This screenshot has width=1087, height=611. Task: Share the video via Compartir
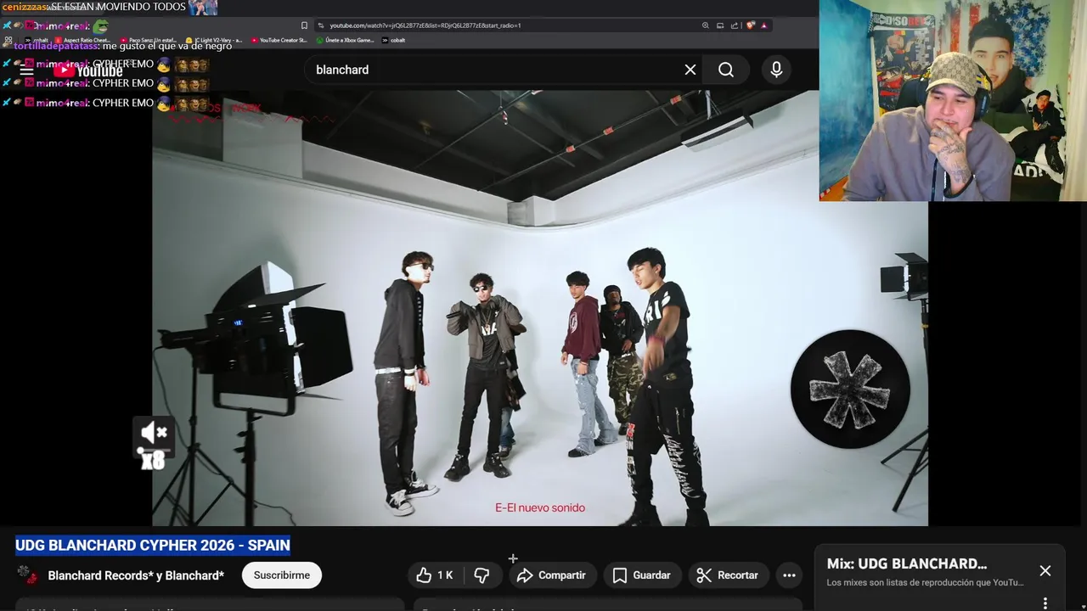coord(552,575)
